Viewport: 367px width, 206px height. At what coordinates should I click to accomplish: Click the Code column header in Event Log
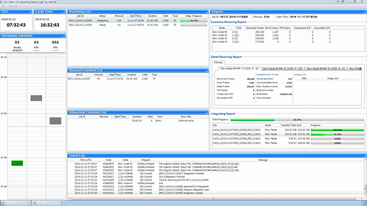[x=108, y=160]
